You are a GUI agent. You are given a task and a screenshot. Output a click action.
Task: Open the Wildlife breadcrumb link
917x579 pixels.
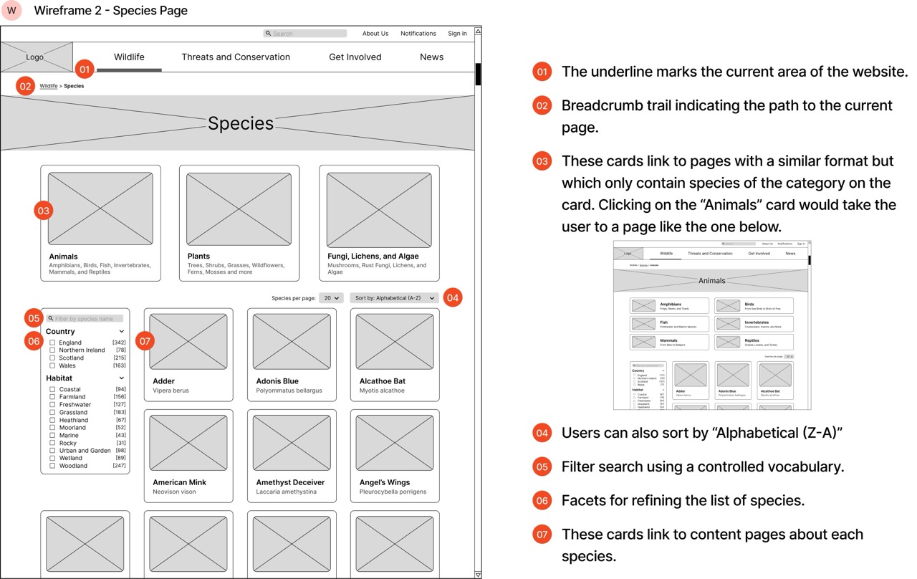click(x=48, y=85)
